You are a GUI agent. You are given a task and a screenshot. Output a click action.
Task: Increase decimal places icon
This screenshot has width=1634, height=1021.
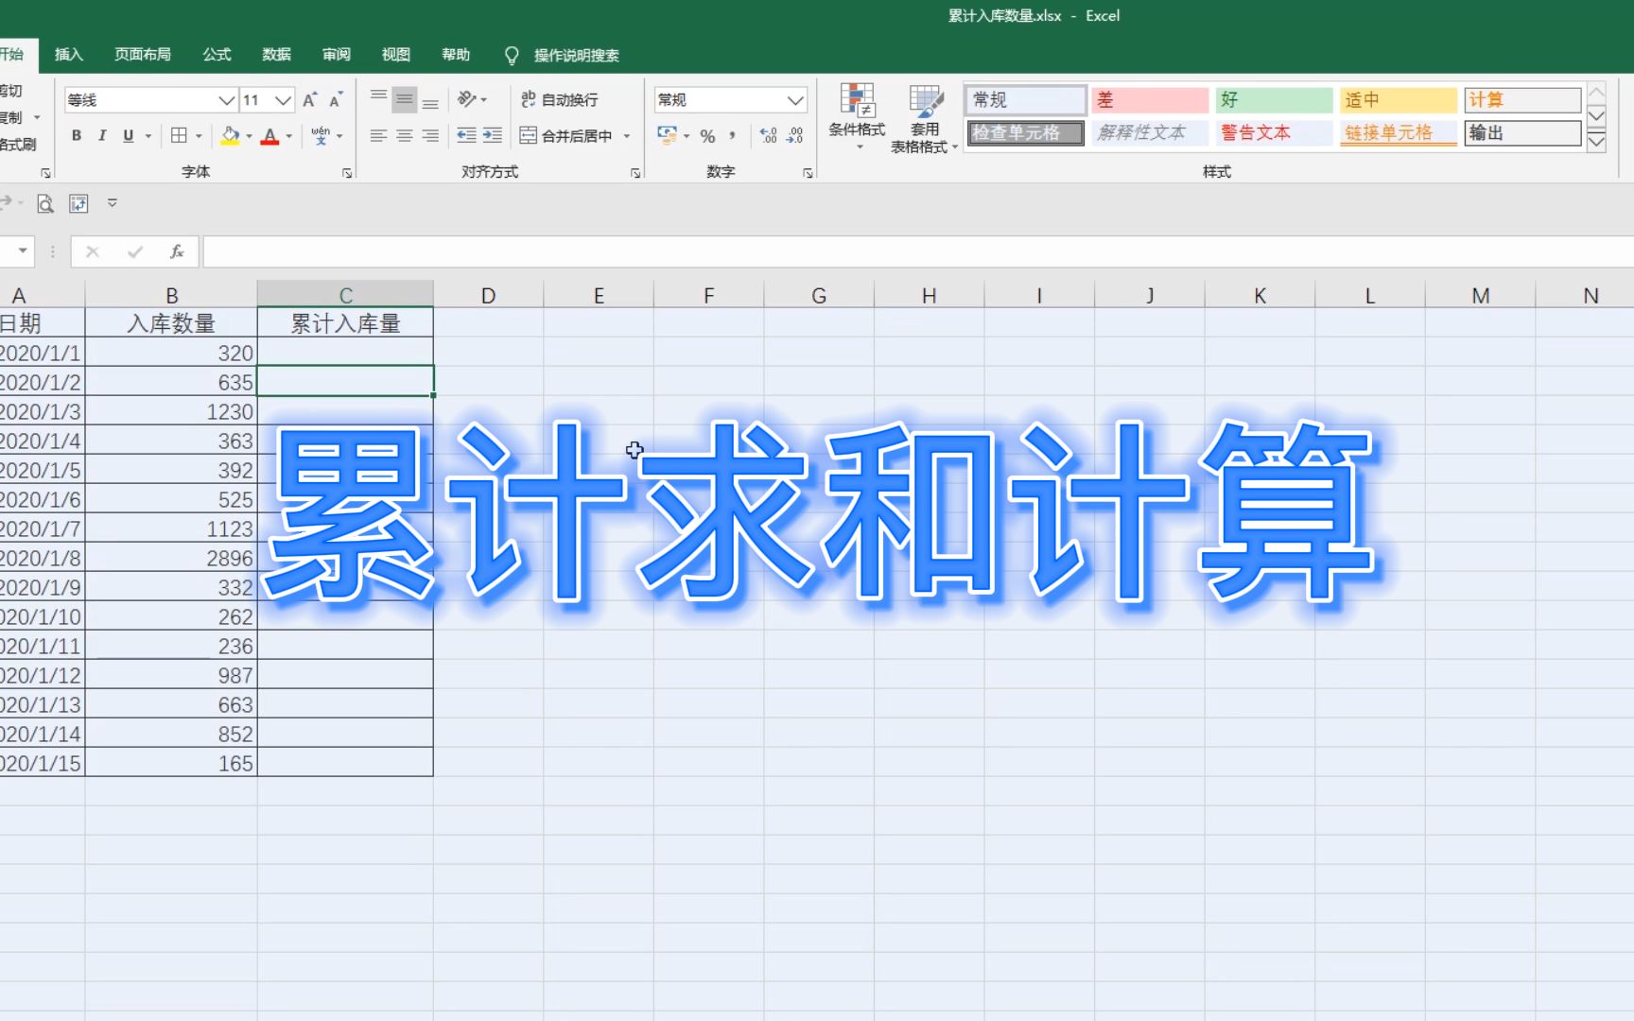(769, 136)
